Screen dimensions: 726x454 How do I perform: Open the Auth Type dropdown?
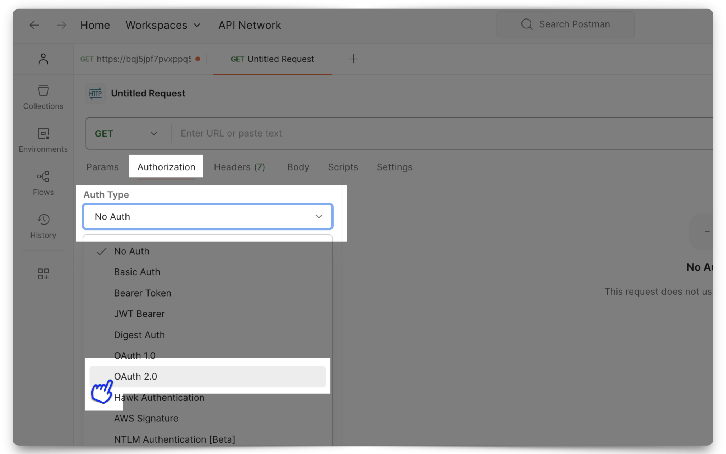point(207,216)
